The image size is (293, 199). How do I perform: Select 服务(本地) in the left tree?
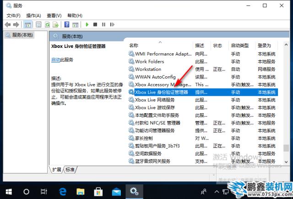pos(19,35)
